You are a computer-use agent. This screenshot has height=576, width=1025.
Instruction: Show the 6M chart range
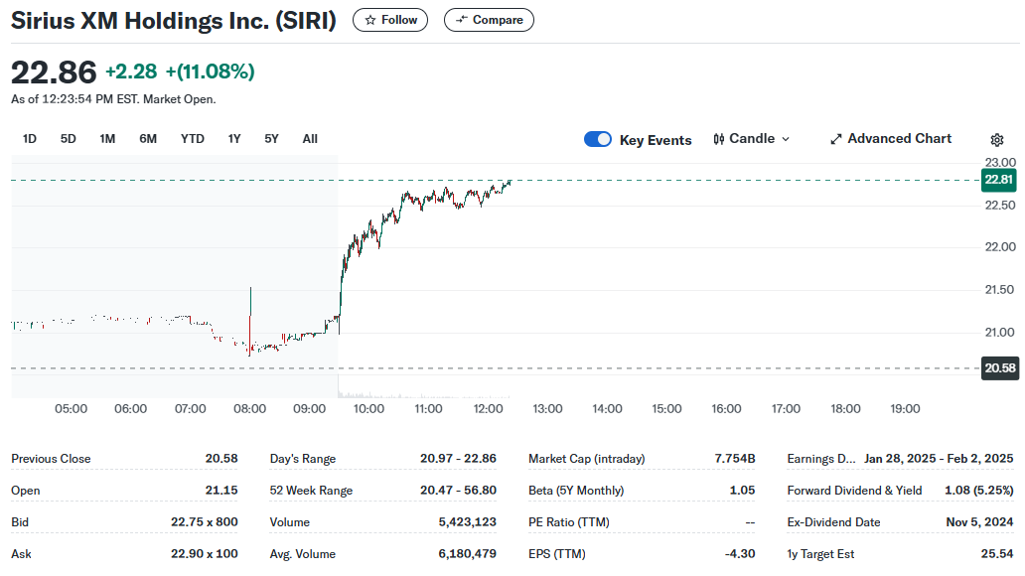pyautogui.click(x=148, y=139)
